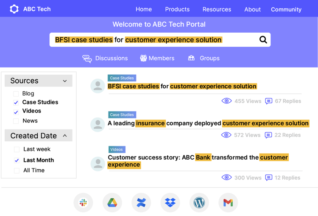Open the Slack integration icon
318x216 pixels.
click(x=84, y=202)
